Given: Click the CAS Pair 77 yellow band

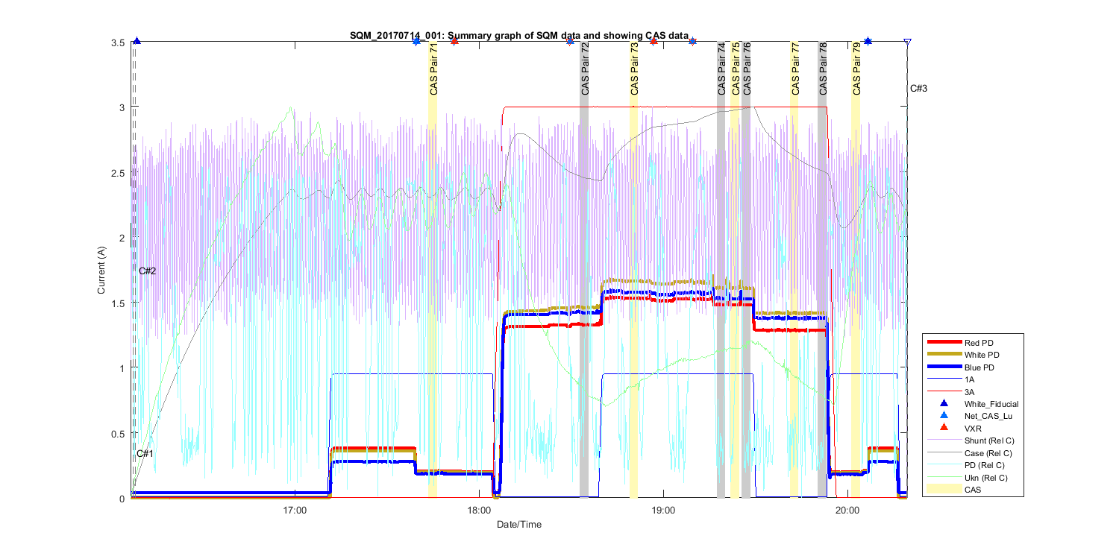Looking at the screenshot, I should [x=794, y=298].
